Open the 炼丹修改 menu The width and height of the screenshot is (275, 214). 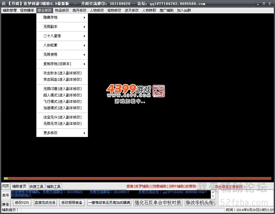[80, 10]
